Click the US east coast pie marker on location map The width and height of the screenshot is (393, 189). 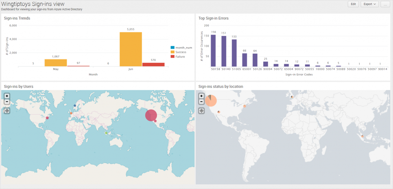245,106
